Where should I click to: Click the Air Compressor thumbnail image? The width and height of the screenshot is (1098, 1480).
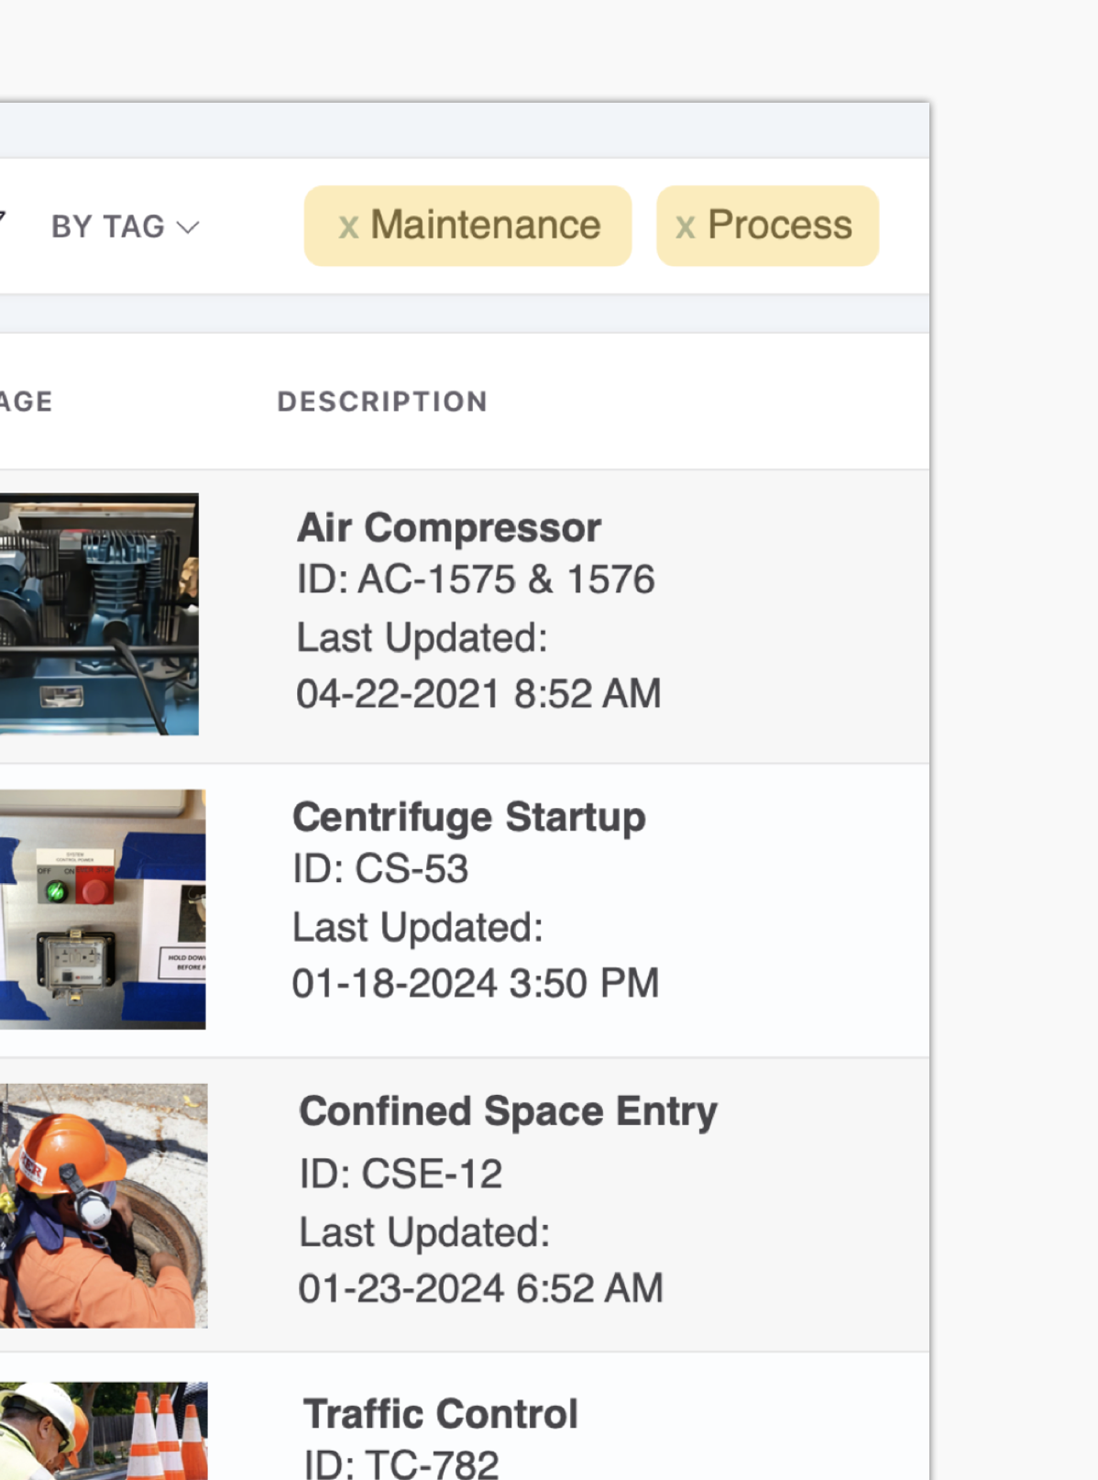tap(99, 613)
